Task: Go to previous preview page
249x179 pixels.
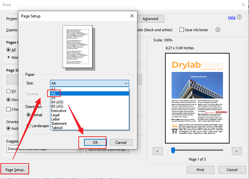Action: 158,151
